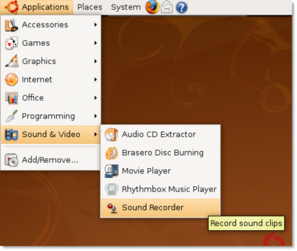
Task: Select the Programming menu entry
Action: (50, 116)
